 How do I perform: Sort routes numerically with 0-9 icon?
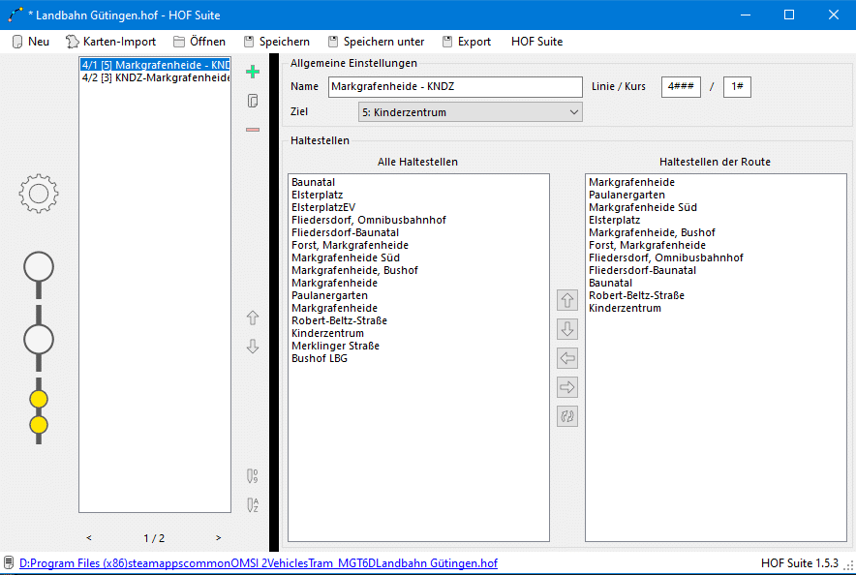253,475
